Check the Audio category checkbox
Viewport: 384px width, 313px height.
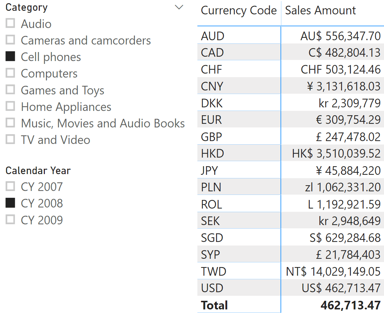click(10, 24)
